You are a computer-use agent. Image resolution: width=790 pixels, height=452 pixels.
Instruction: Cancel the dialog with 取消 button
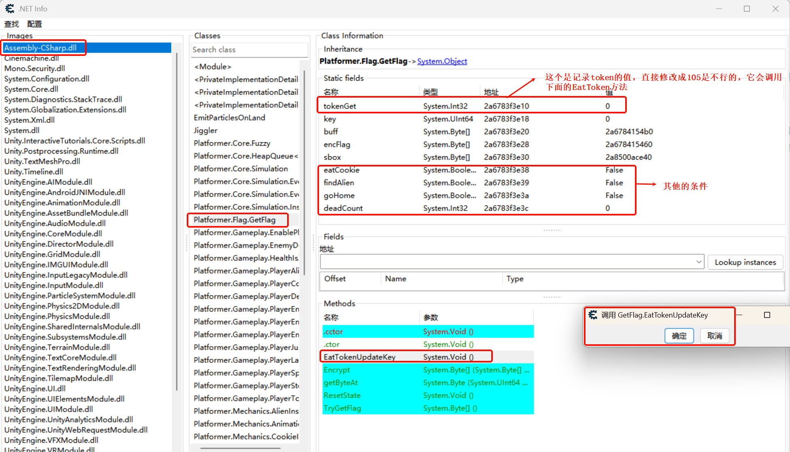715,336
